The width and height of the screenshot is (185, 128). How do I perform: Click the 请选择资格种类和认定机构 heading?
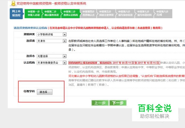pyautogui.click(x=30, y=28)
